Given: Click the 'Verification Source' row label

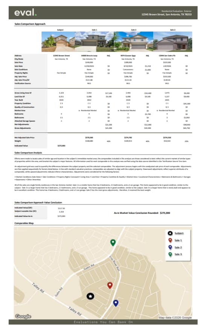Looking at the screenshot, I should pos(23,84).
